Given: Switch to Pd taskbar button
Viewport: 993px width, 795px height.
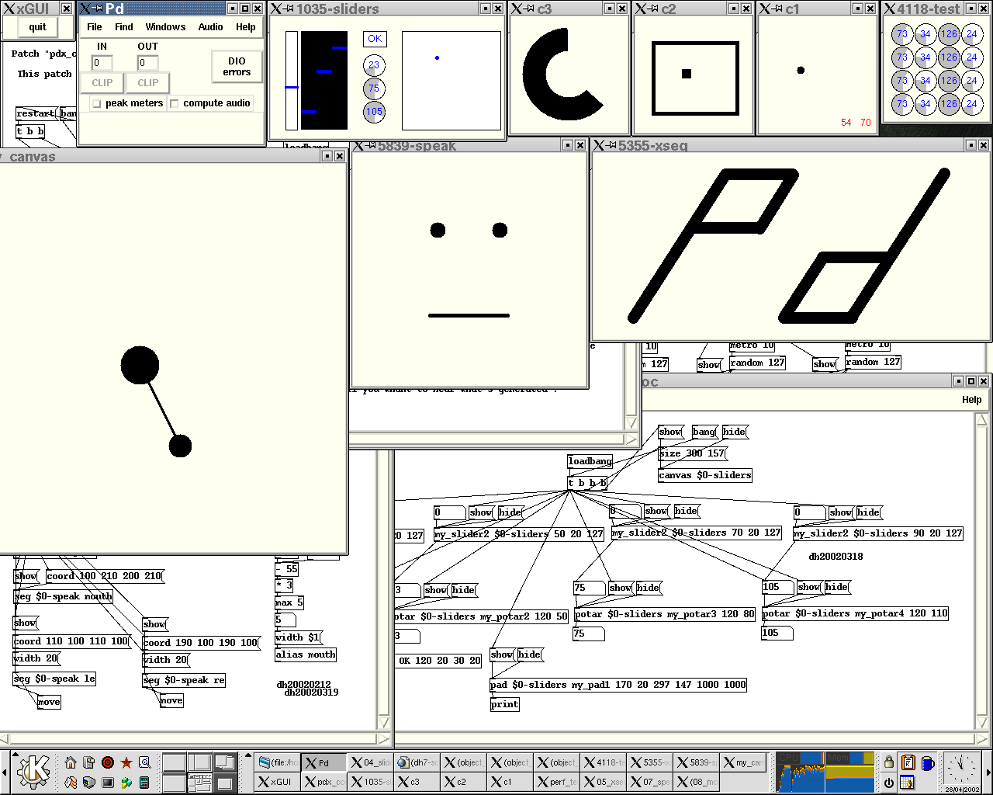Looking at the screenshot, I should (324, 762).
